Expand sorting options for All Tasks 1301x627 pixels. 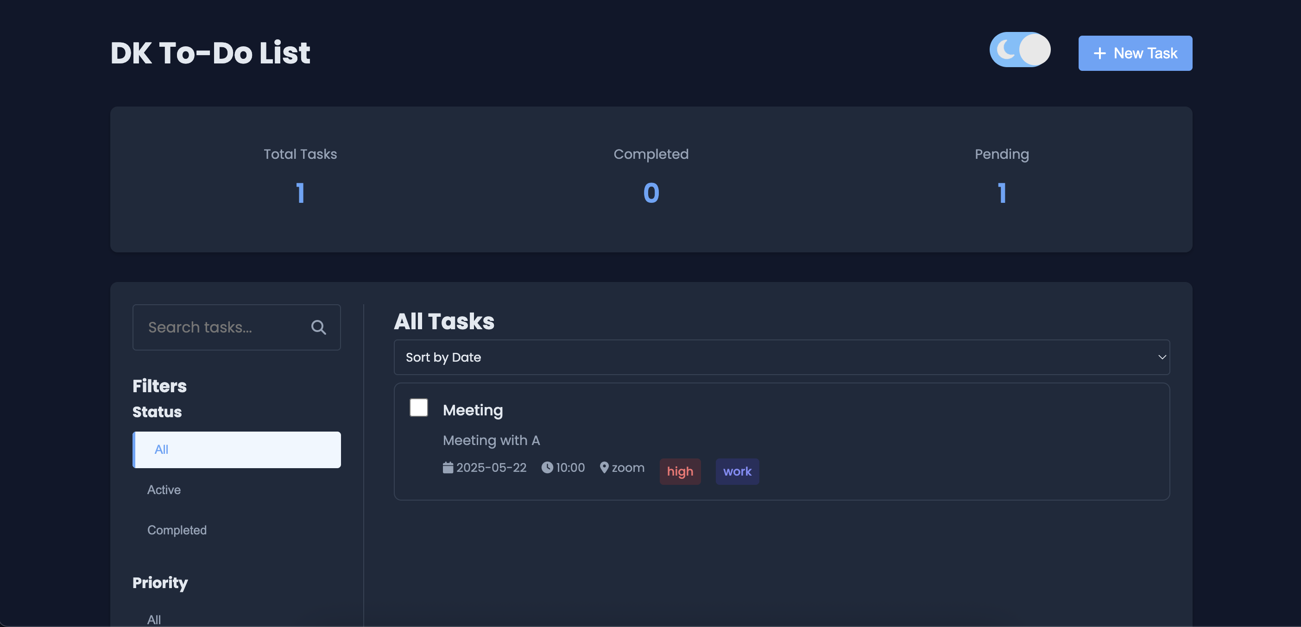[781, 357]
